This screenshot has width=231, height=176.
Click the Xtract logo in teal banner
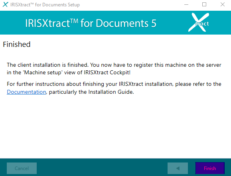coord(199,22)
